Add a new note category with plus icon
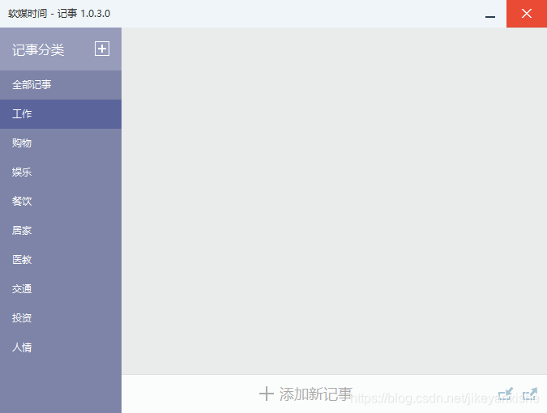Viewport: 547px width, 413px height. point(102,49)
